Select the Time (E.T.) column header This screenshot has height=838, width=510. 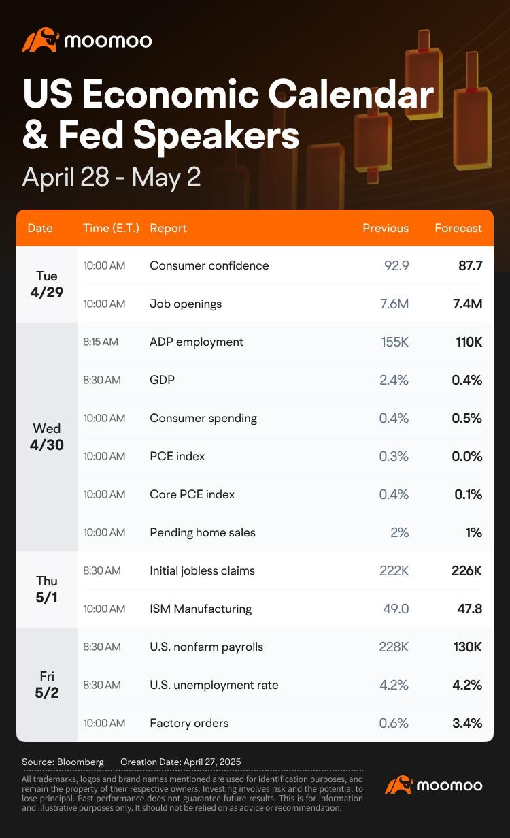(x=111, y=228)
